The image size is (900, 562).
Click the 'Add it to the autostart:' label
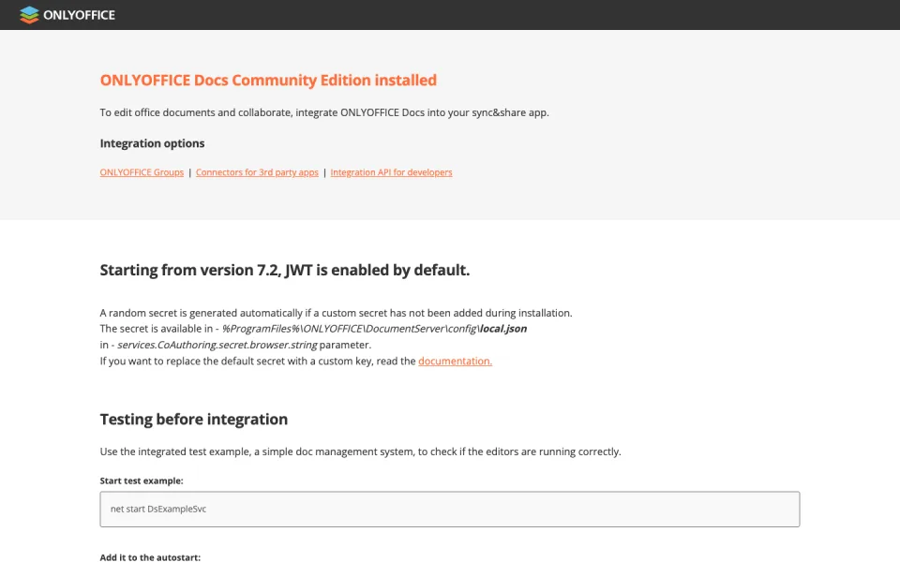pos(150,556)
